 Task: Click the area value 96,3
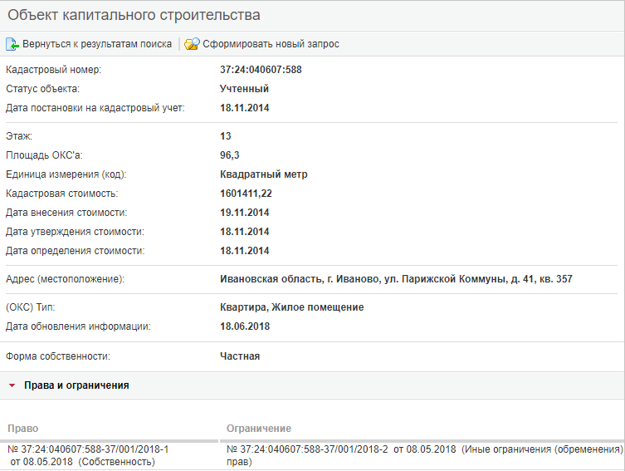click(229, 155)
